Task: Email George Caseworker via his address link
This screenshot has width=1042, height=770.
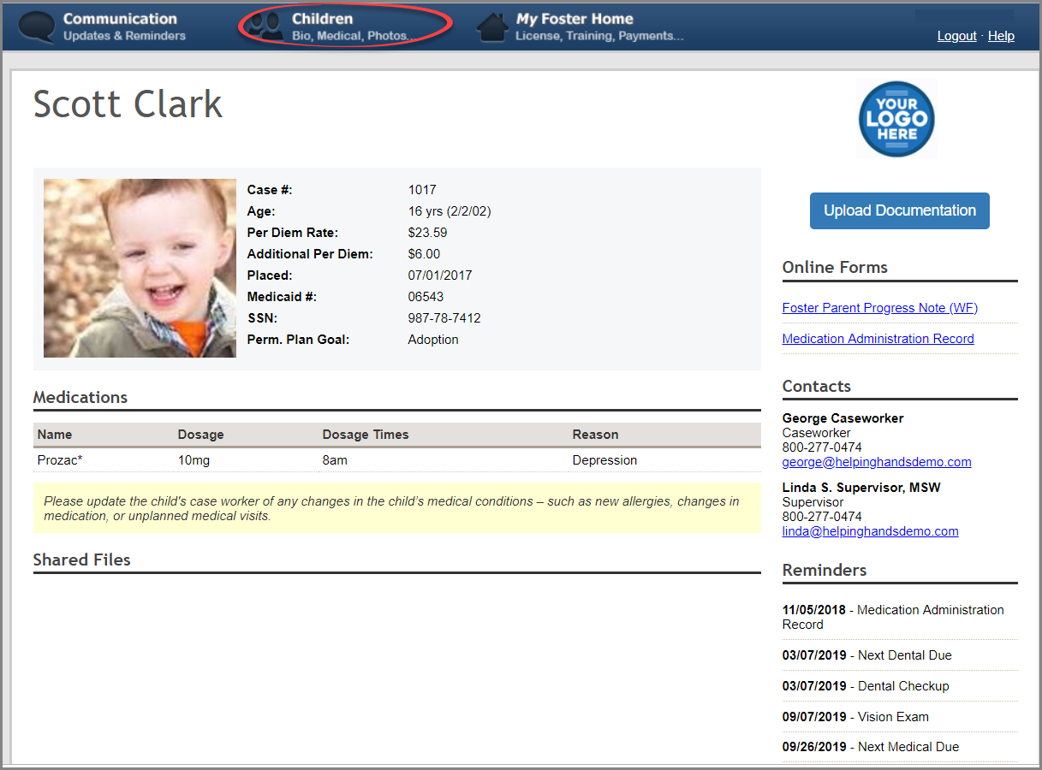Action: (x=877, y=461)
